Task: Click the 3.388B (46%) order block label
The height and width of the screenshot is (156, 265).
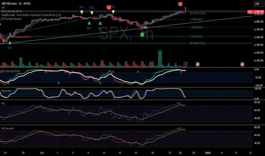Action: tap(196, 19)
